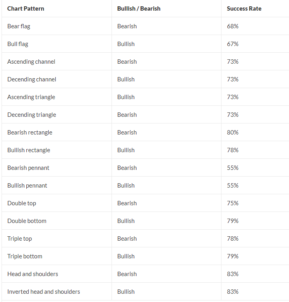Viewport: 289px width, 302px height.
Task: Click the Bullish pennant pattern name
Action: [27, 186]
